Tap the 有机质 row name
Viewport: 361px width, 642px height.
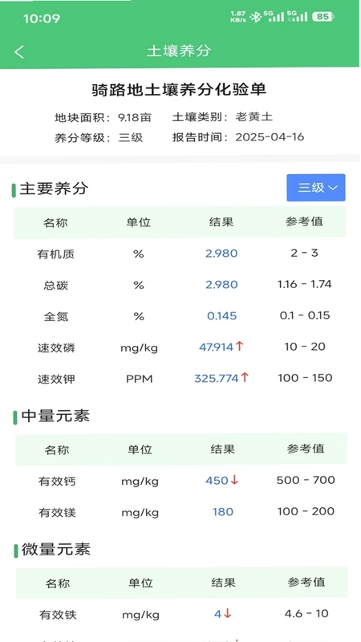[56, 254]
